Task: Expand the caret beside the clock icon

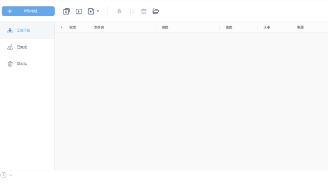Action: pyautogui.click(x=11, y=175)
